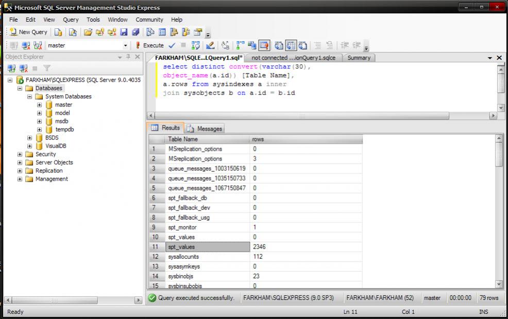Image resolution: width=508 pixels, height=319 pixels.
Task: Click the Design Query in Editor icon
Action: tap(210, 45)
